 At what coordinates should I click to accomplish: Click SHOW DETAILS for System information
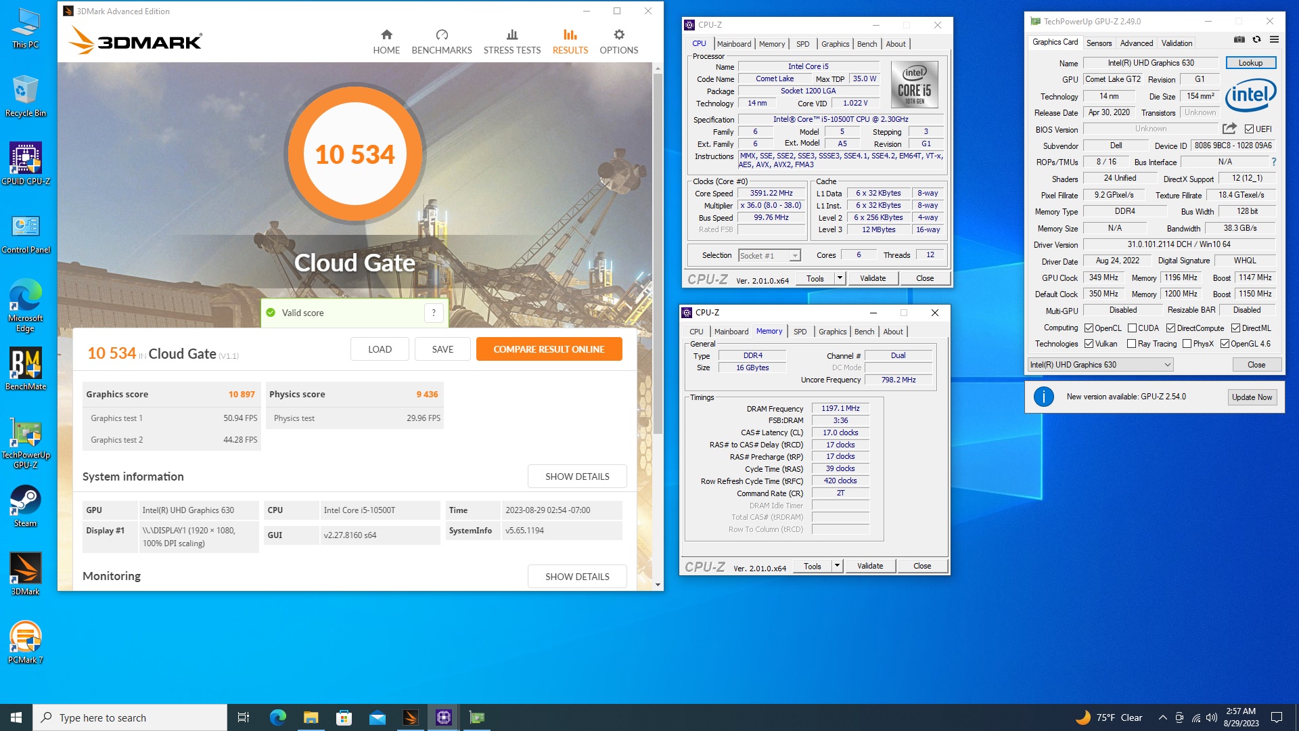[577, 477]
